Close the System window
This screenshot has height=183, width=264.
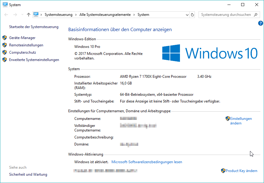[257, 5]
